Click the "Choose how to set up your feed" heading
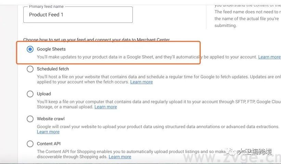The image size is (281, 164). 96,40
